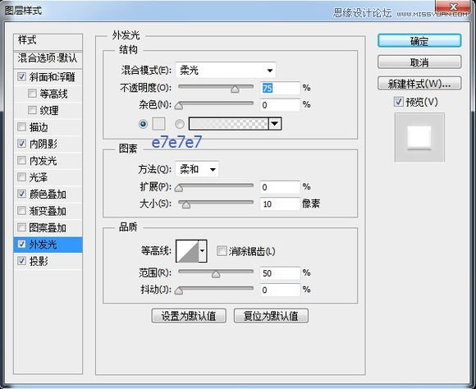Click the glow color swatch
476x389 pixels.
pos(158,124)
